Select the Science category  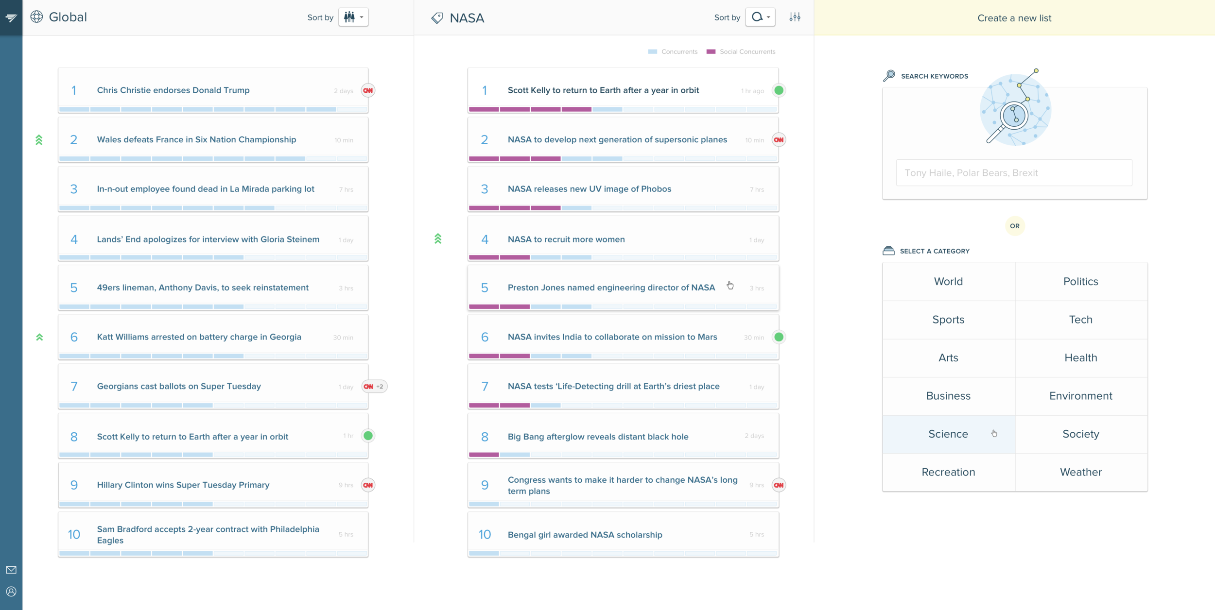click(x=948, y=434)
